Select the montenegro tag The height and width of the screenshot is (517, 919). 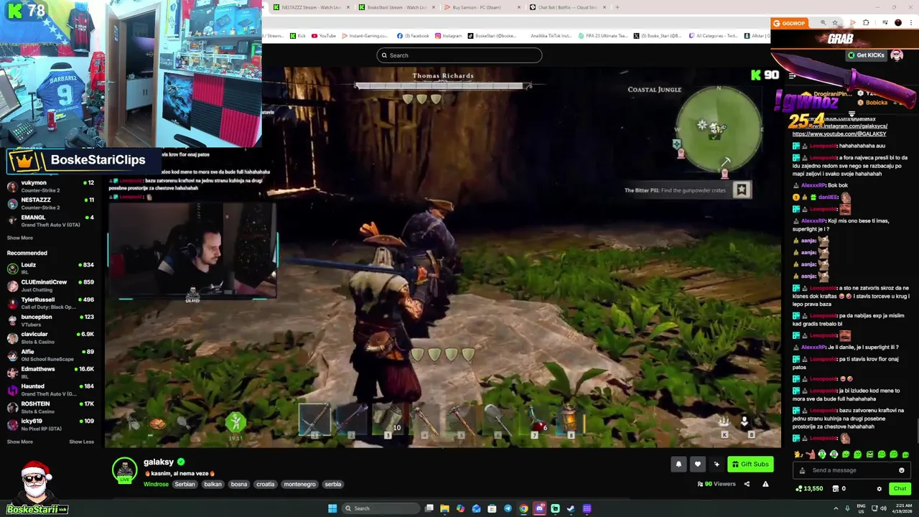(299, 485)
